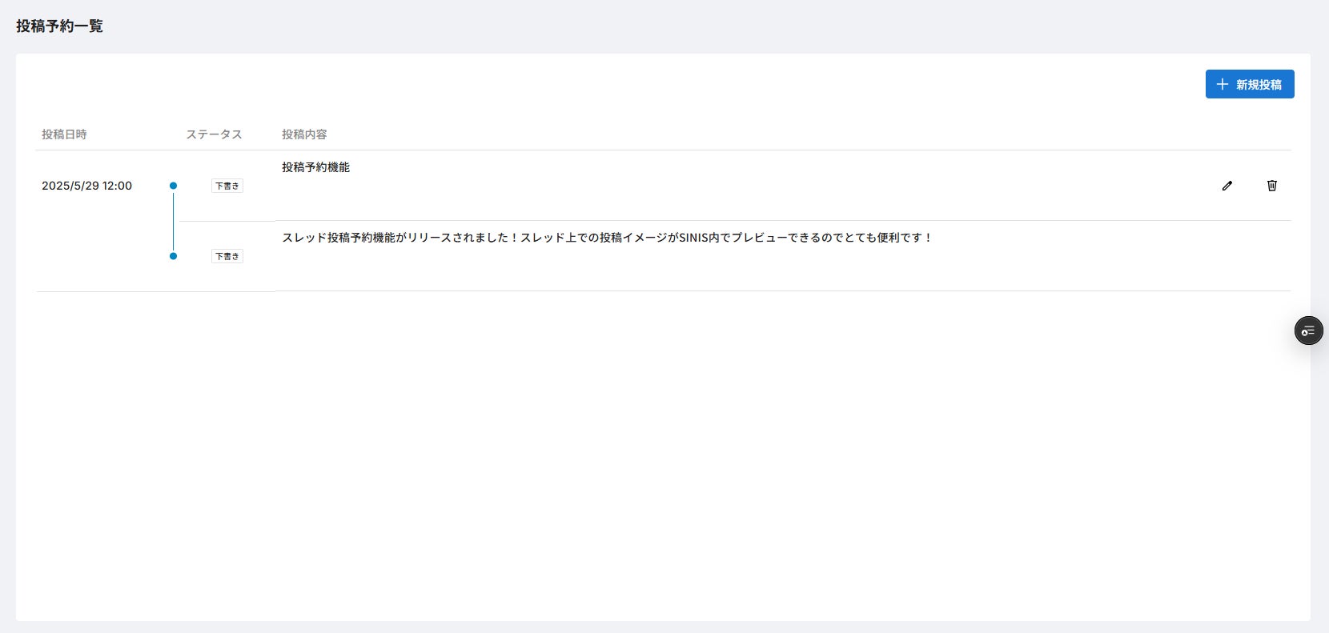Click the 新規投稿 button
The image size is (1329, 633).
pos(1250,84)
